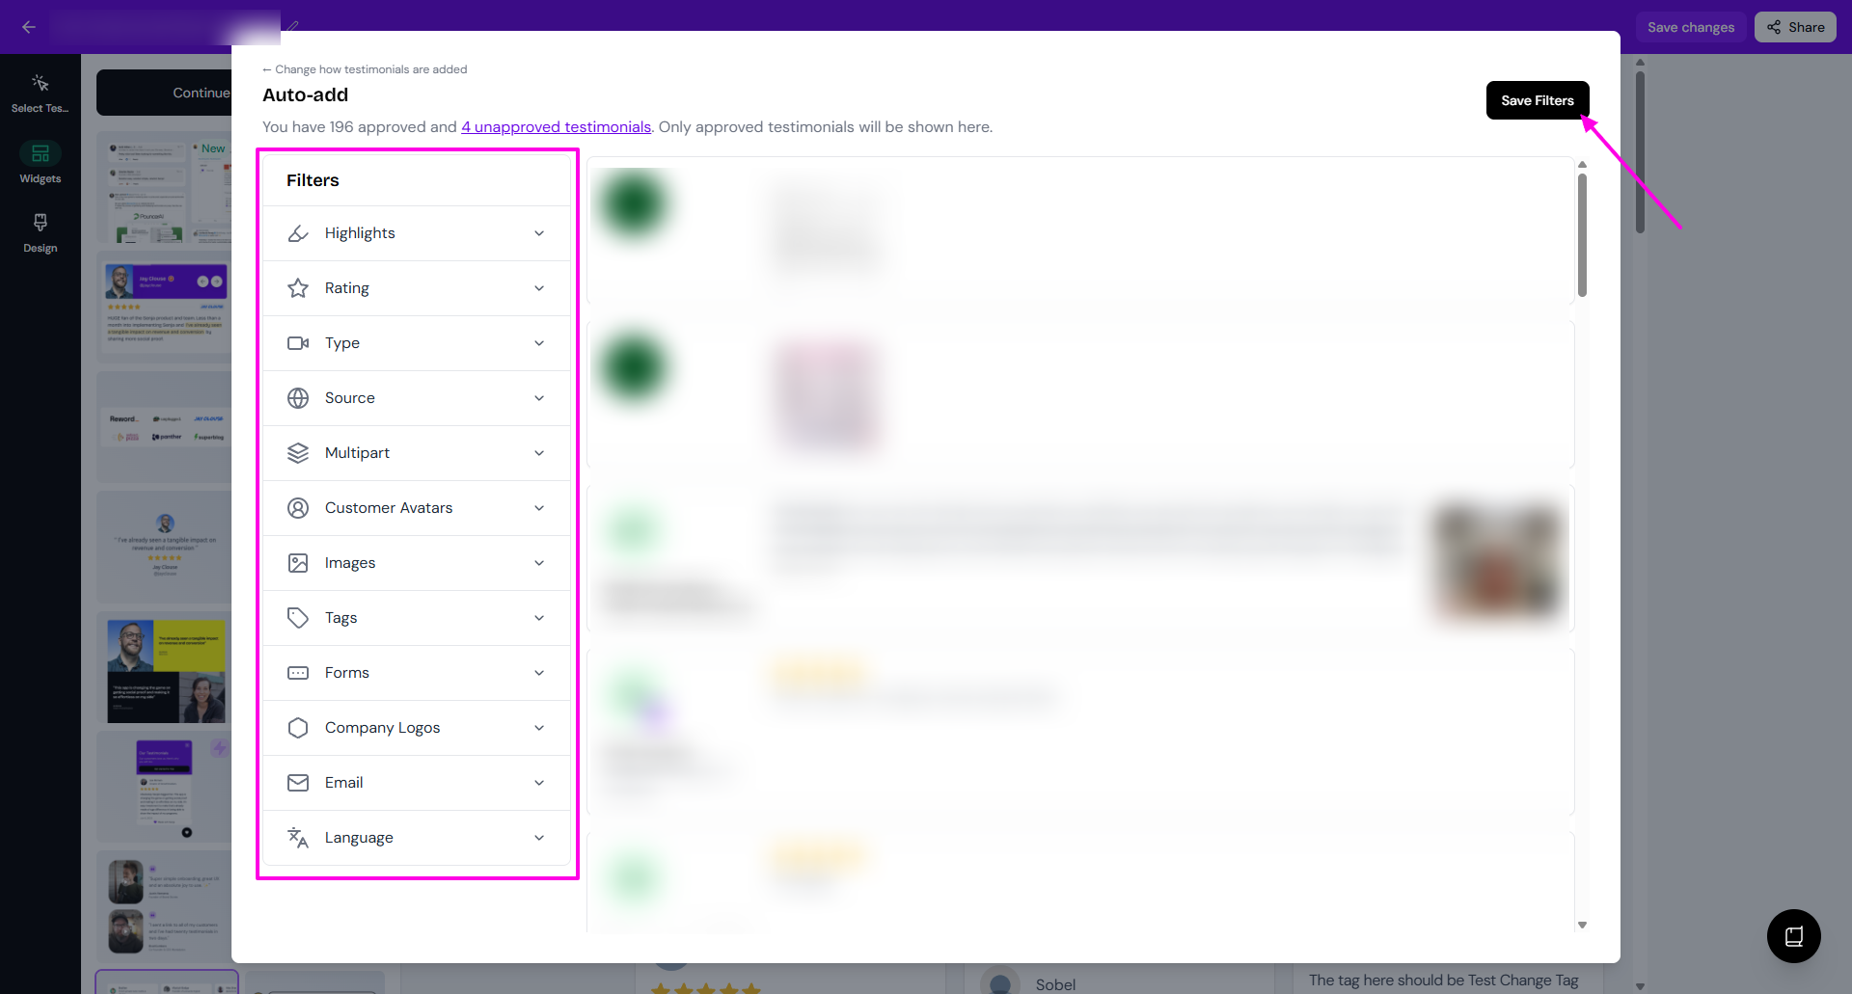Image resolution: width=1852 pixels, height=994 pixels.
Task: Click the Save Filters button
Action: (x=1537, y=100)
